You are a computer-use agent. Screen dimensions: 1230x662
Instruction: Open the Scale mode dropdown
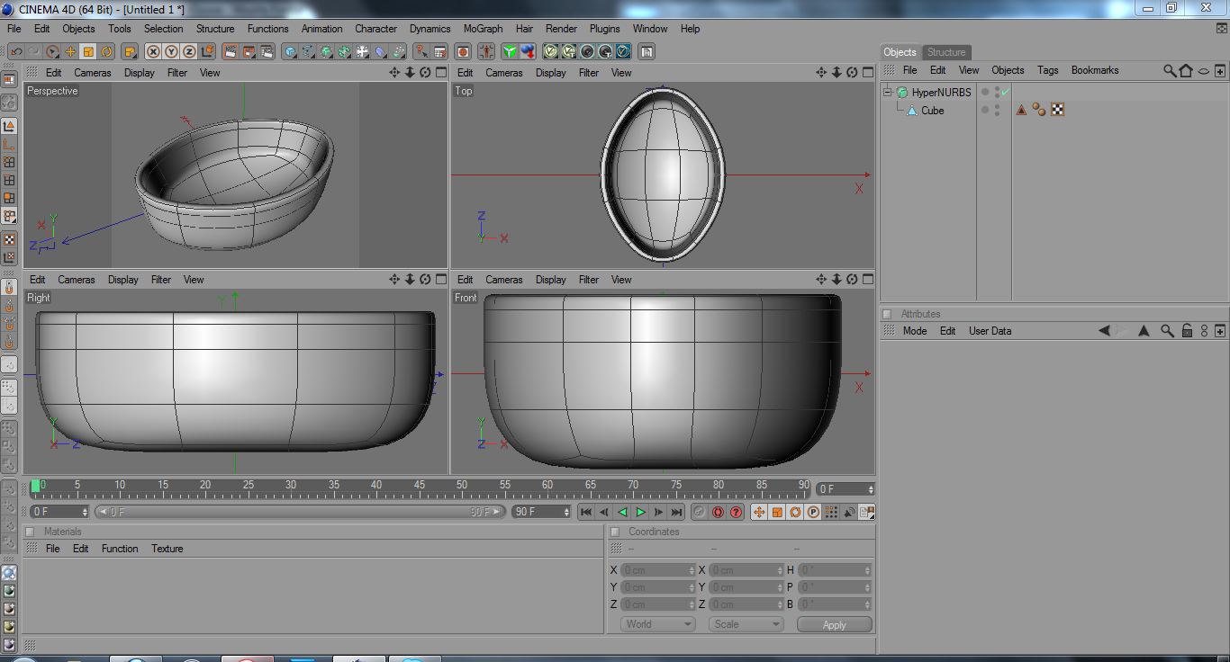746,624
